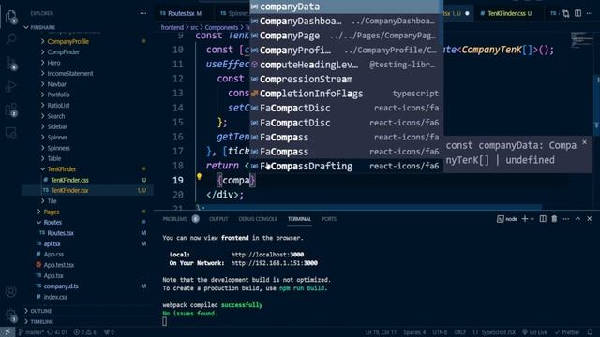Select CompletionInfoFlags suggestion
Screen dimensions: 600x337
[x=346, y=94]
